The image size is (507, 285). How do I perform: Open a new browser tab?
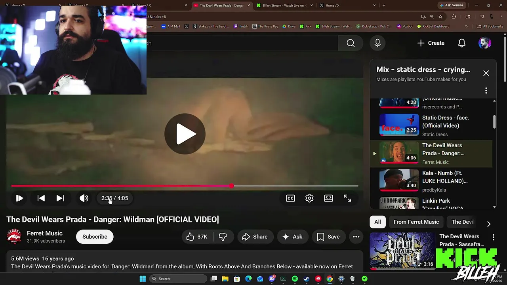[384, 6]
